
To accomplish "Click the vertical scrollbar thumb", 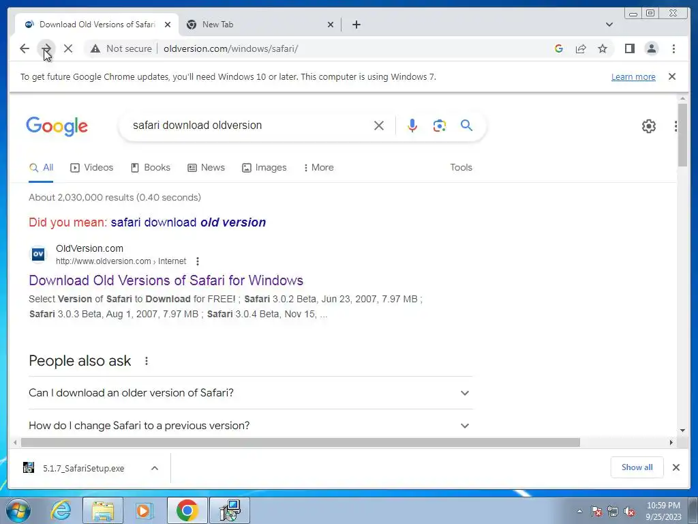I will (x=682, y=134).
